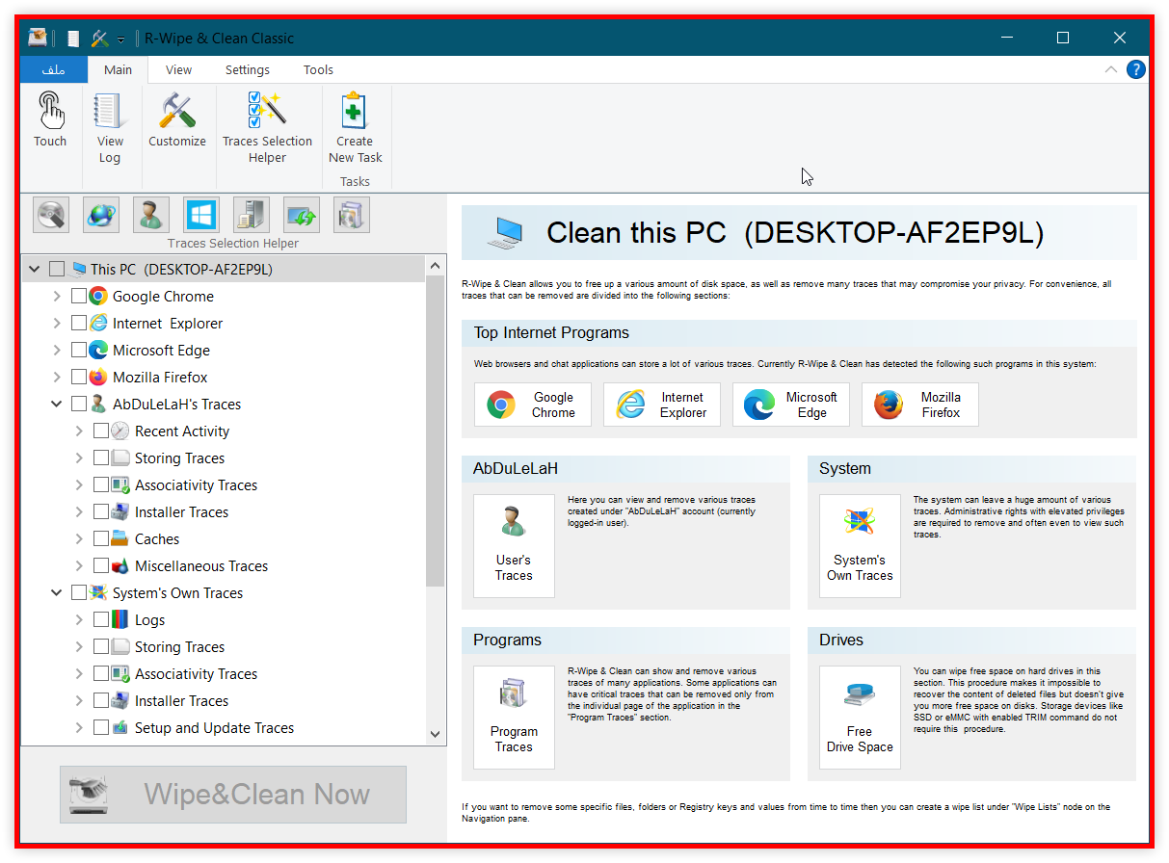
Task: Create New Task from ribbon
Action: [355, 127]
